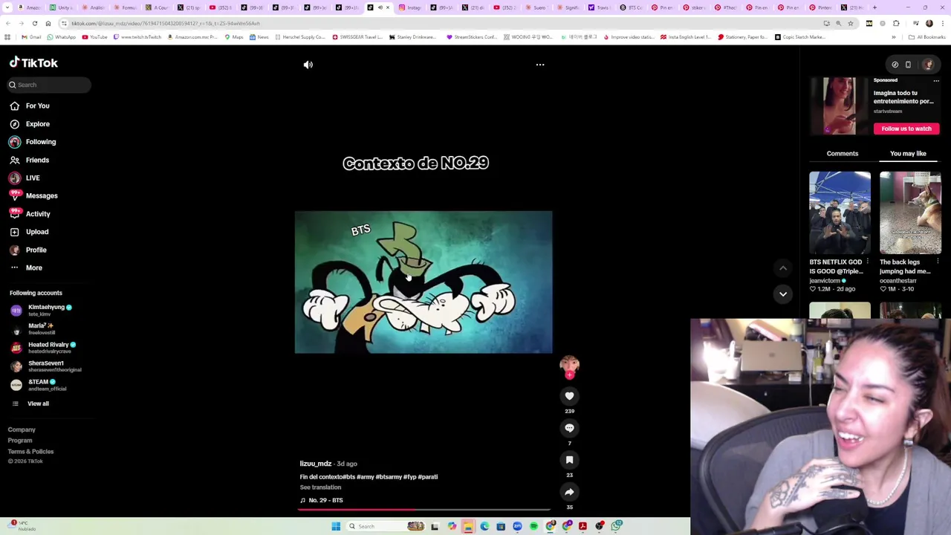Open Windows Start menu

tap(336, 526)
